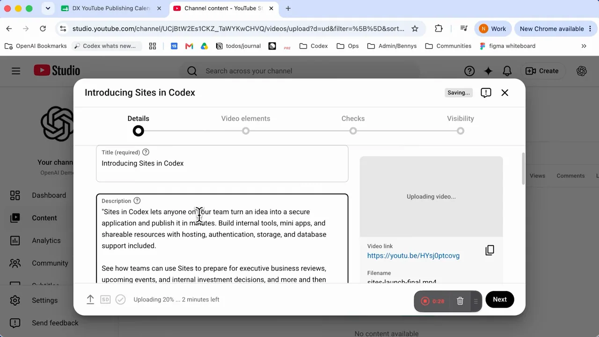Close the Channel content browser tab

point(271,8)
